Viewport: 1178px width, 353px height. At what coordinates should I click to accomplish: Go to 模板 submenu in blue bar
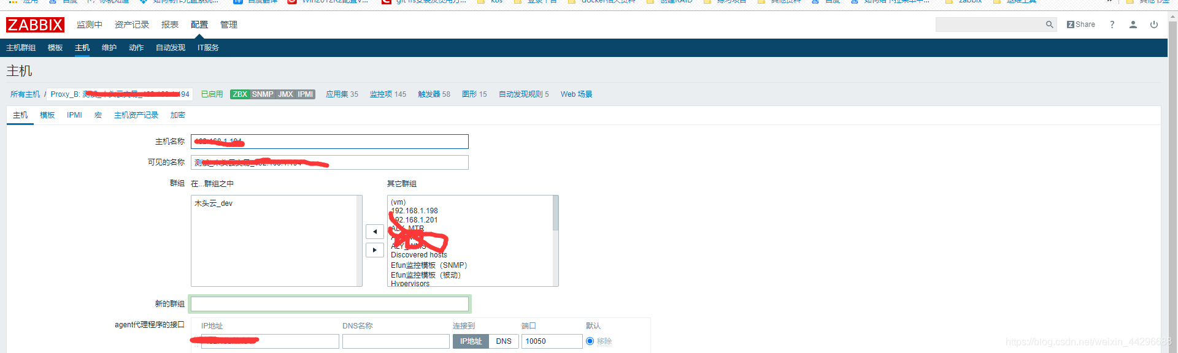point(55,48)
